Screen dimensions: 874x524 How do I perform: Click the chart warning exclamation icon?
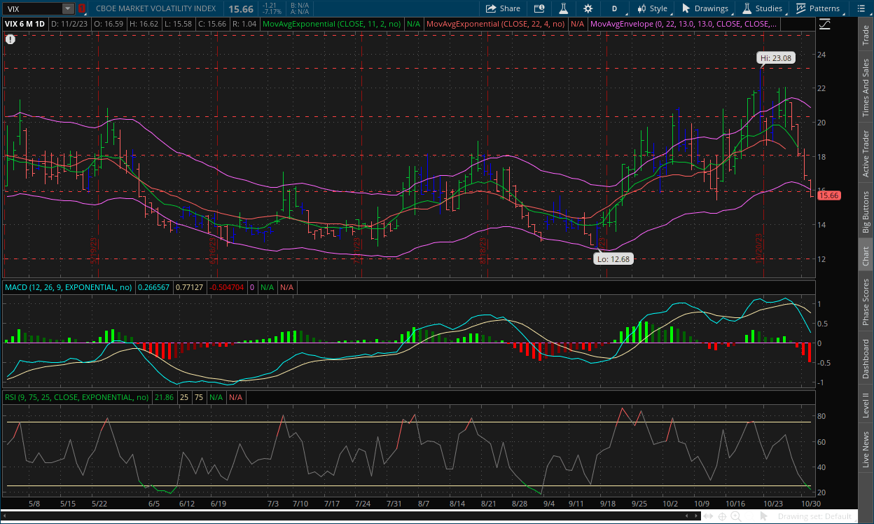[x=10, y=39]
